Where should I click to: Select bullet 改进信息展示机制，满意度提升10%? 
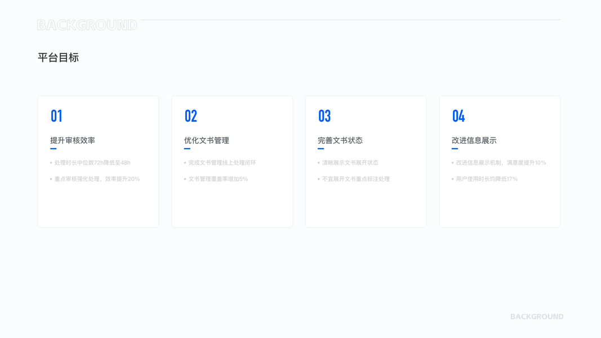pyautogui.click(x=501, y=163)
